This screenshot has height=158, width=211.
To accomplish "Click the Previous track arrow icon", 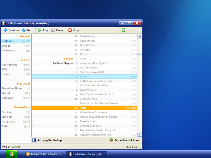I will (5, 30).
